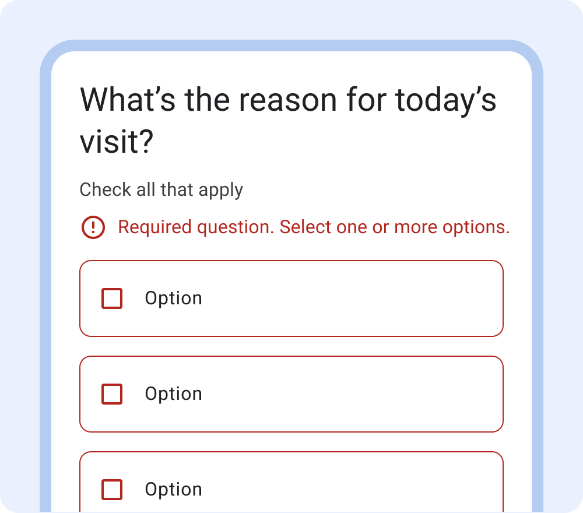Click the unchecked box icon at the top option
Viewport: 583px width, 513px height.
click(x=111, y=298)
